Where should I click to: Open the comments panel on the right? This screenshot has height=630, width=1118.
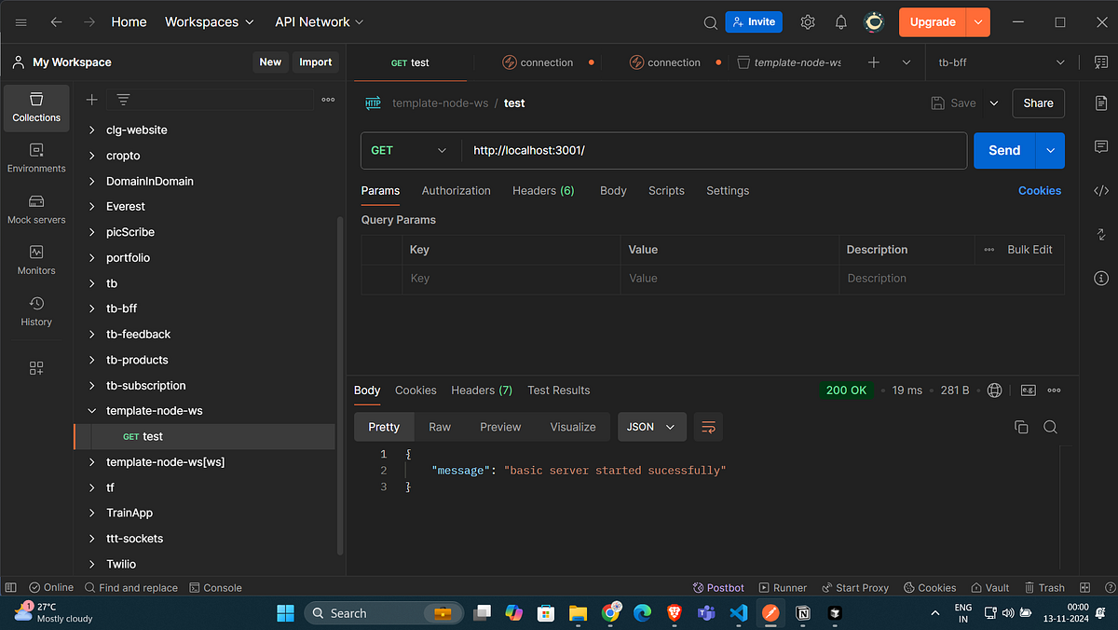click(x=1100, y=146)
